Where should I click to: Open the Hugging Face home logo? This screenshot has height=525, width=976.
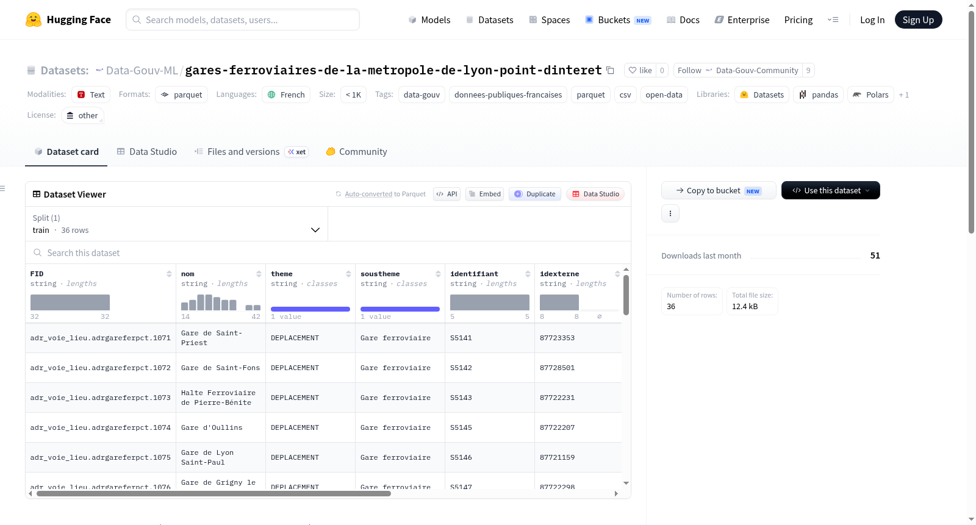pos(68,20)
